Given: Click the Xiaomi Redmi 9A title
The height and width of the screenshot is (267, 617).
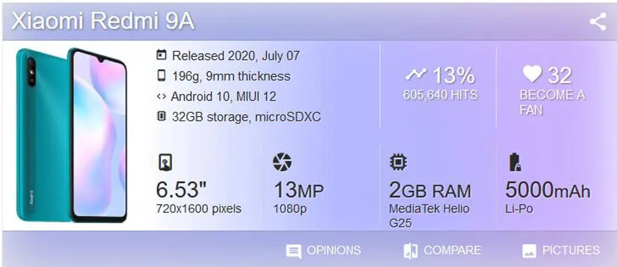Looking at the screenshot, I should pyautogui.click(x=103, y=22).
